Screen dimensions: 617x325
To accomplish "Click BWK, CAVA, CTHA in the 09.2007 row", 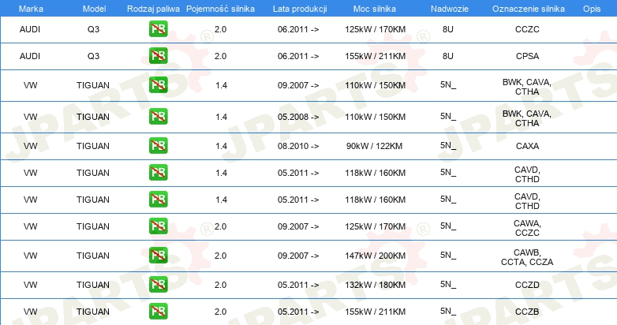I will (x=527, y=87).
